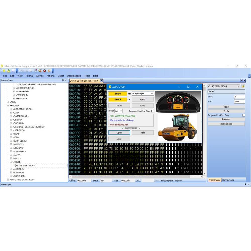Click the Hr value field showing 6945
This screenshot has height=251, width=251.
click(x=118, y=99)
